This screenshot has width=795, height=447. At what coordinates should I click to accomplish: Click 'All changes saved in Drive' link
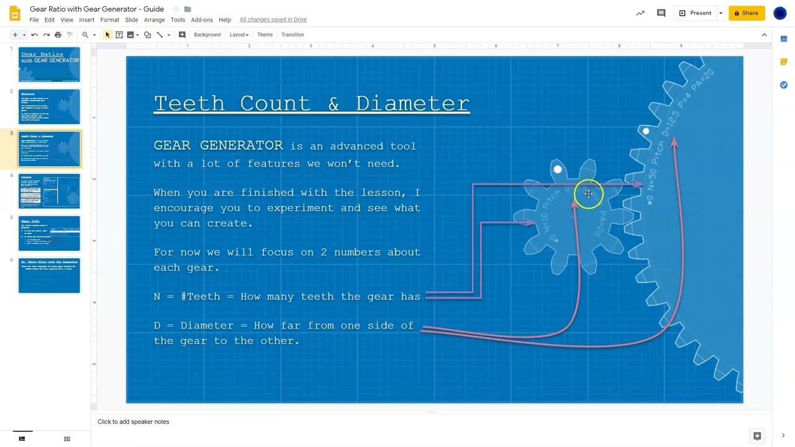273,20
